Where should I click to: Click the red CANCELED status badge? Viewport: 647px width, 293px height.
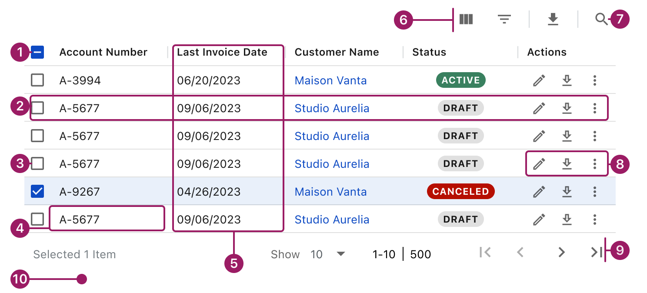pyautogui.click(x=460, y=192)
